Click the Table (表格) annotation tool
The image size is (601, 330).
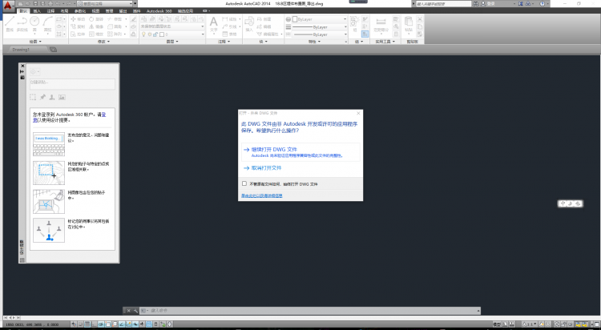(229, 34)
